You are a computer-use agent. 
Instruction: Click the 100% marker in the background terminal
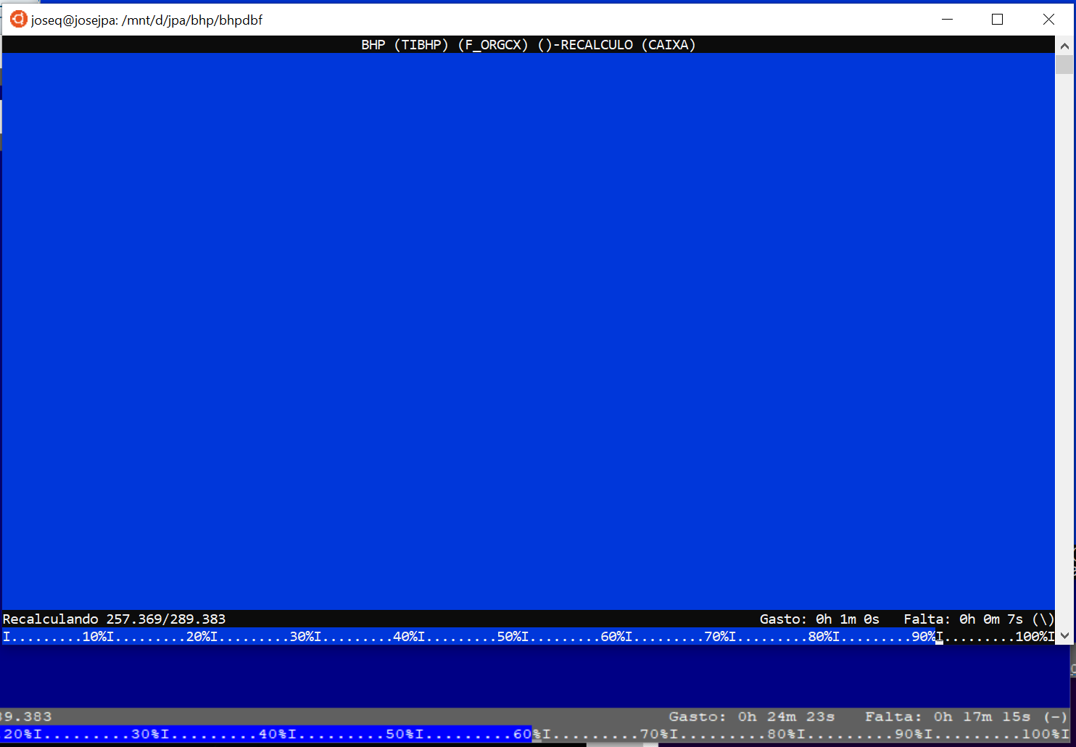tap(1040, 734)
